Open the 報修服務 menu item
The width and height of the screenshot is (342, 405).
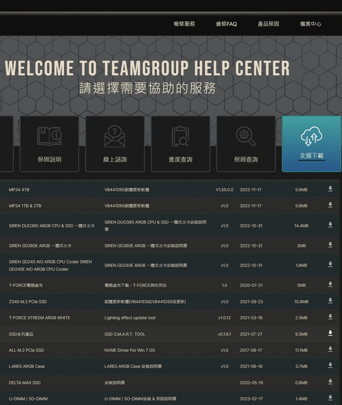pyautogui.click(x=184, y=24)
